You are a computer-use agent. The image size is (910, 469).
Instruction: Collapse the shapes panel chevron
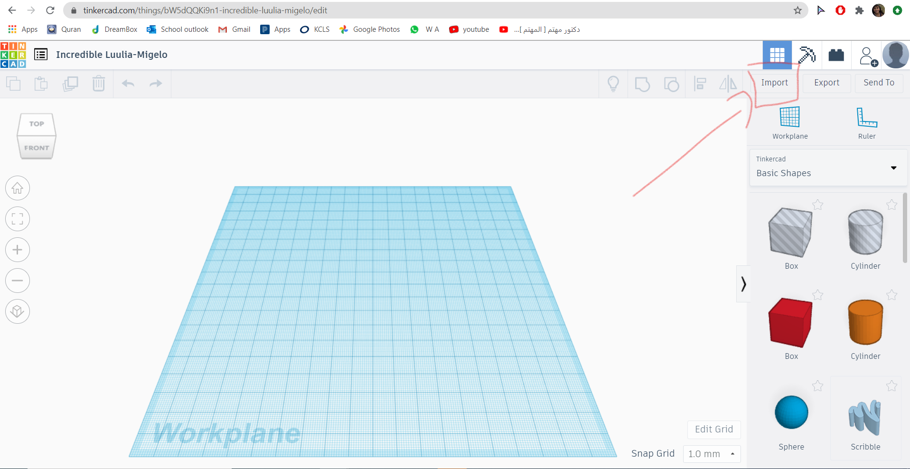click(743, 284)
